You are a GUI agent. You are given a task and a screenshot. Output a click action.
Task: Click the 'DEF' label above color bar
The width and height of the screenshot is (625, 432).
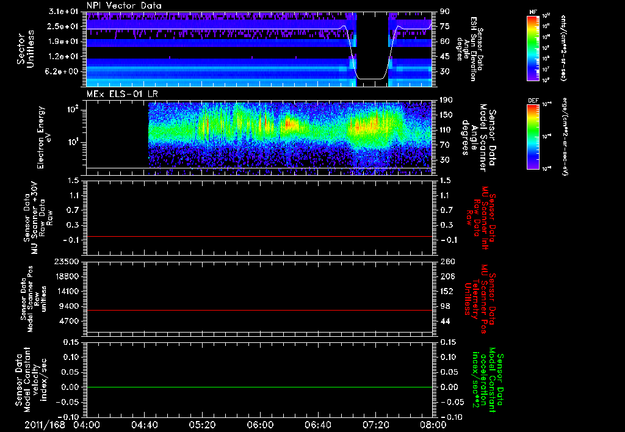point(533,101)
